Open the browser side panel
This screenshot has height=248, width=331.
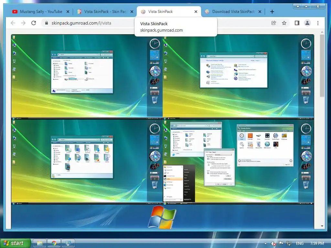click(297, 23)
